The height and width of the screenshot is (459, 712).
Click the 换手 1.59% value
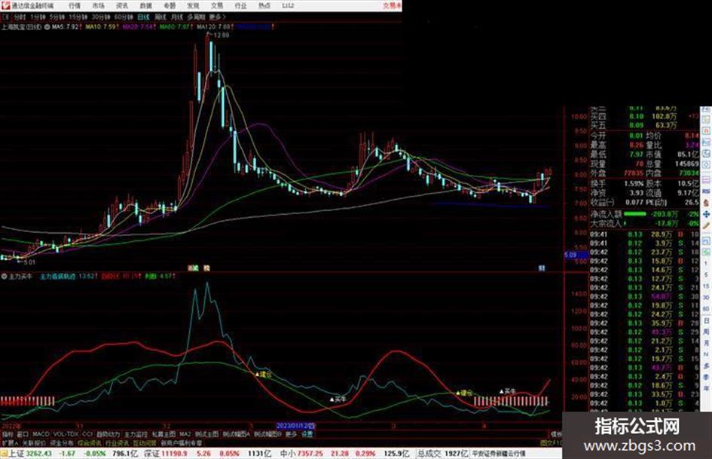pos(634,184)
